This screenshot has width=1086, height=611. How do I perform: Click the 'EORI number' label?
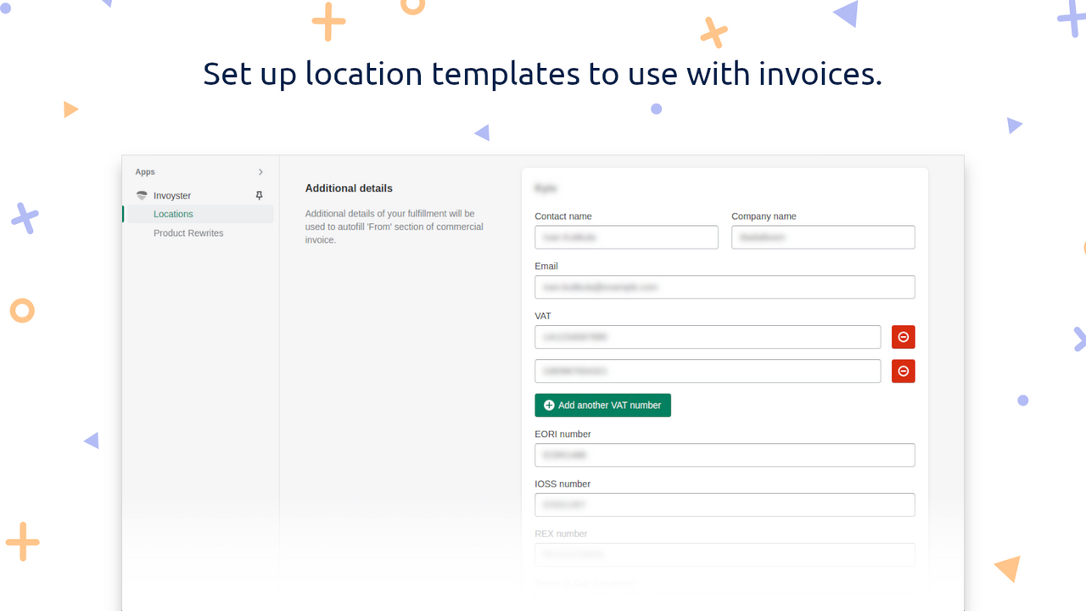563,434
